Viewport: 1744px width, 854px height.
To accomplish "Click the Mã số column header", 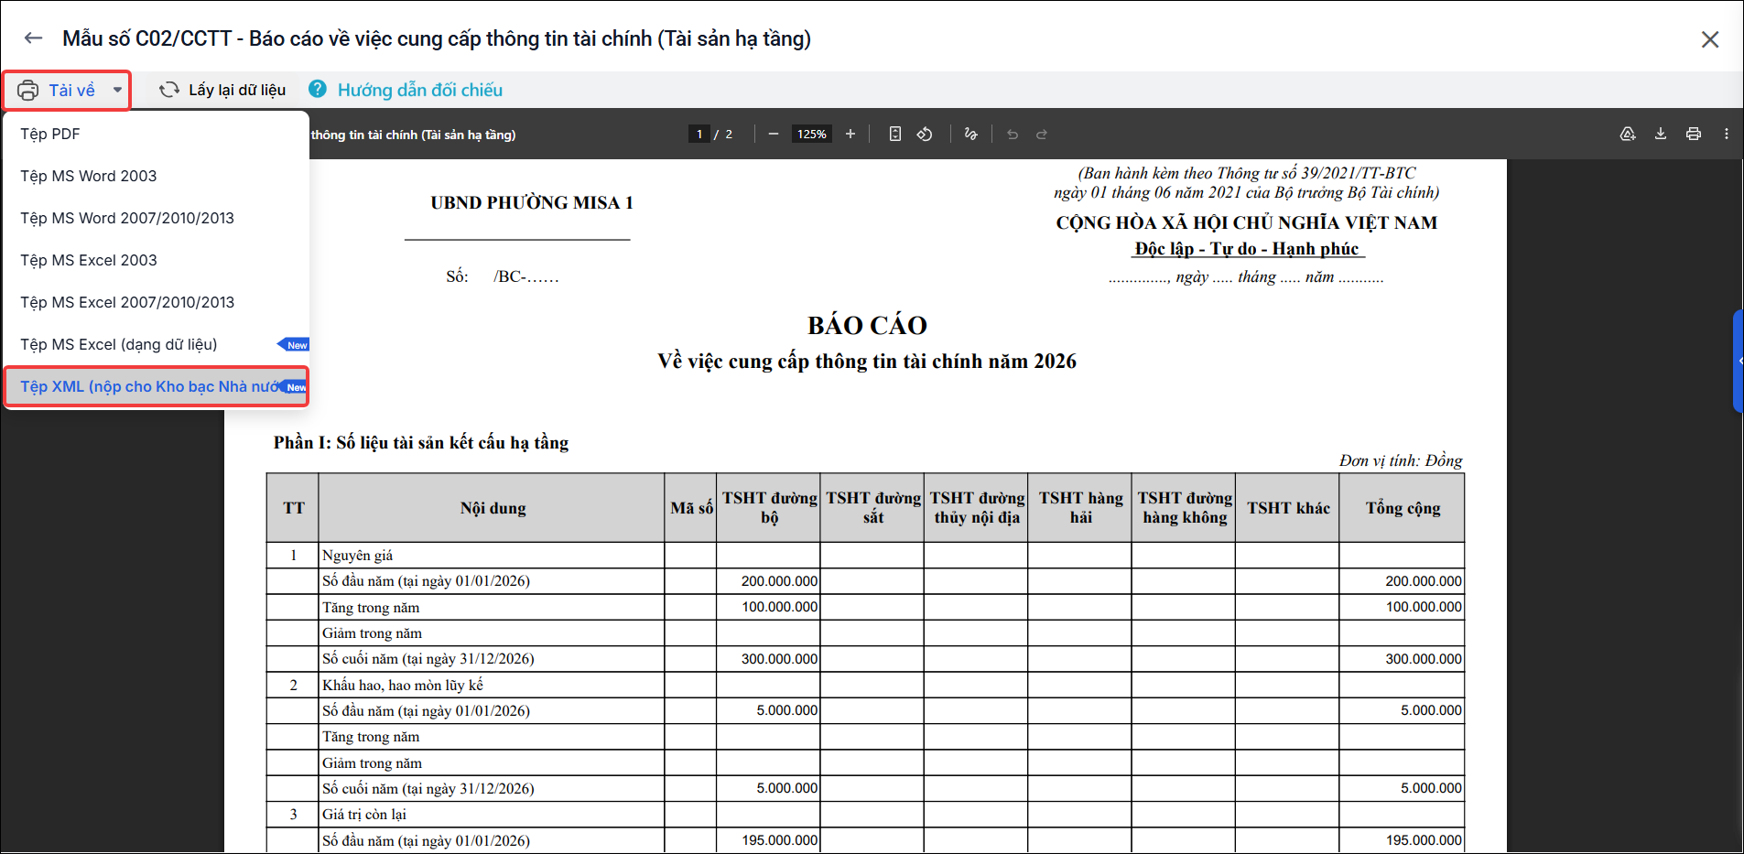I will (x=691, y=508).
